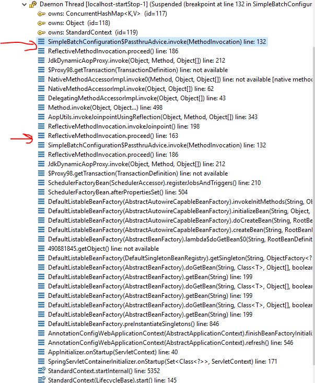Viewport: 315px width, 383px height.
Task: Click frame icon beside NativeMethodAccessorImpl.invoke line 62
Action: coord(41,89)
